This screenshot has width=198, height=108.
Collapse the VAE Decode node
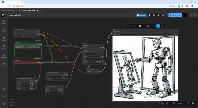(x=87, y=70)
